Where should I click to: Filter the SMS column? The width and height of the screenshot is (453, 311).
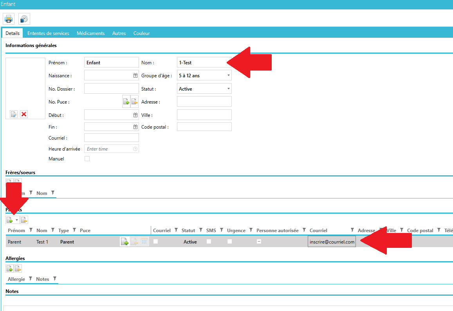pos(222,230)
